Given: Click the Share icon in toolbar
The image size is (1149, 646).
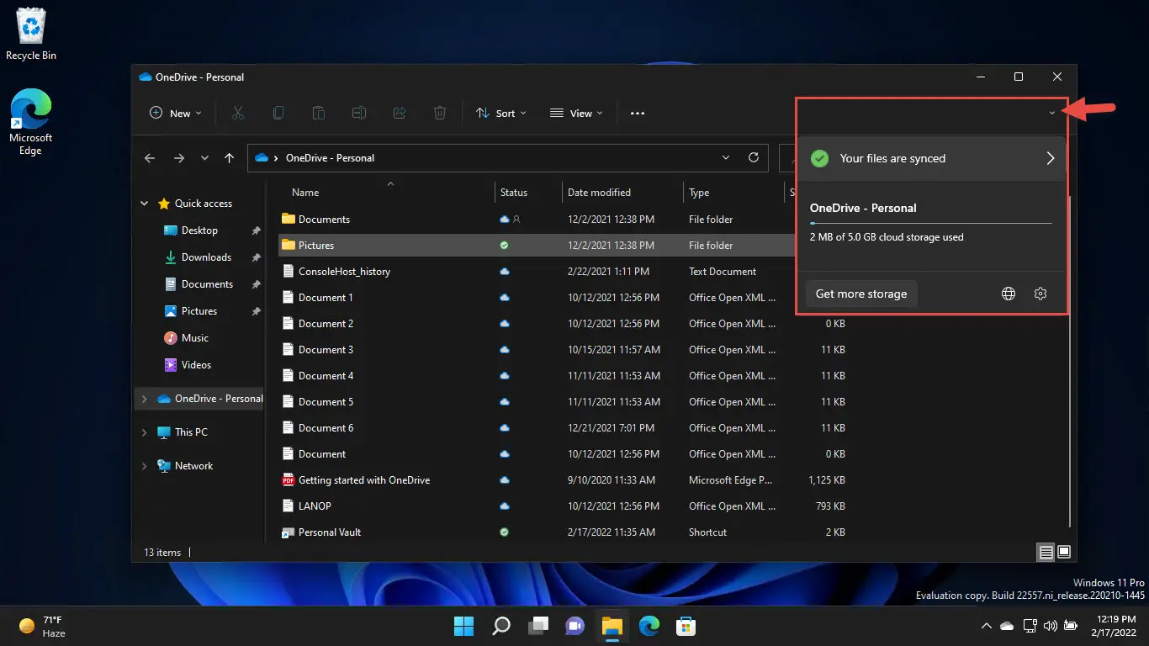Looking at the screenshot, I should coord(400,113).
